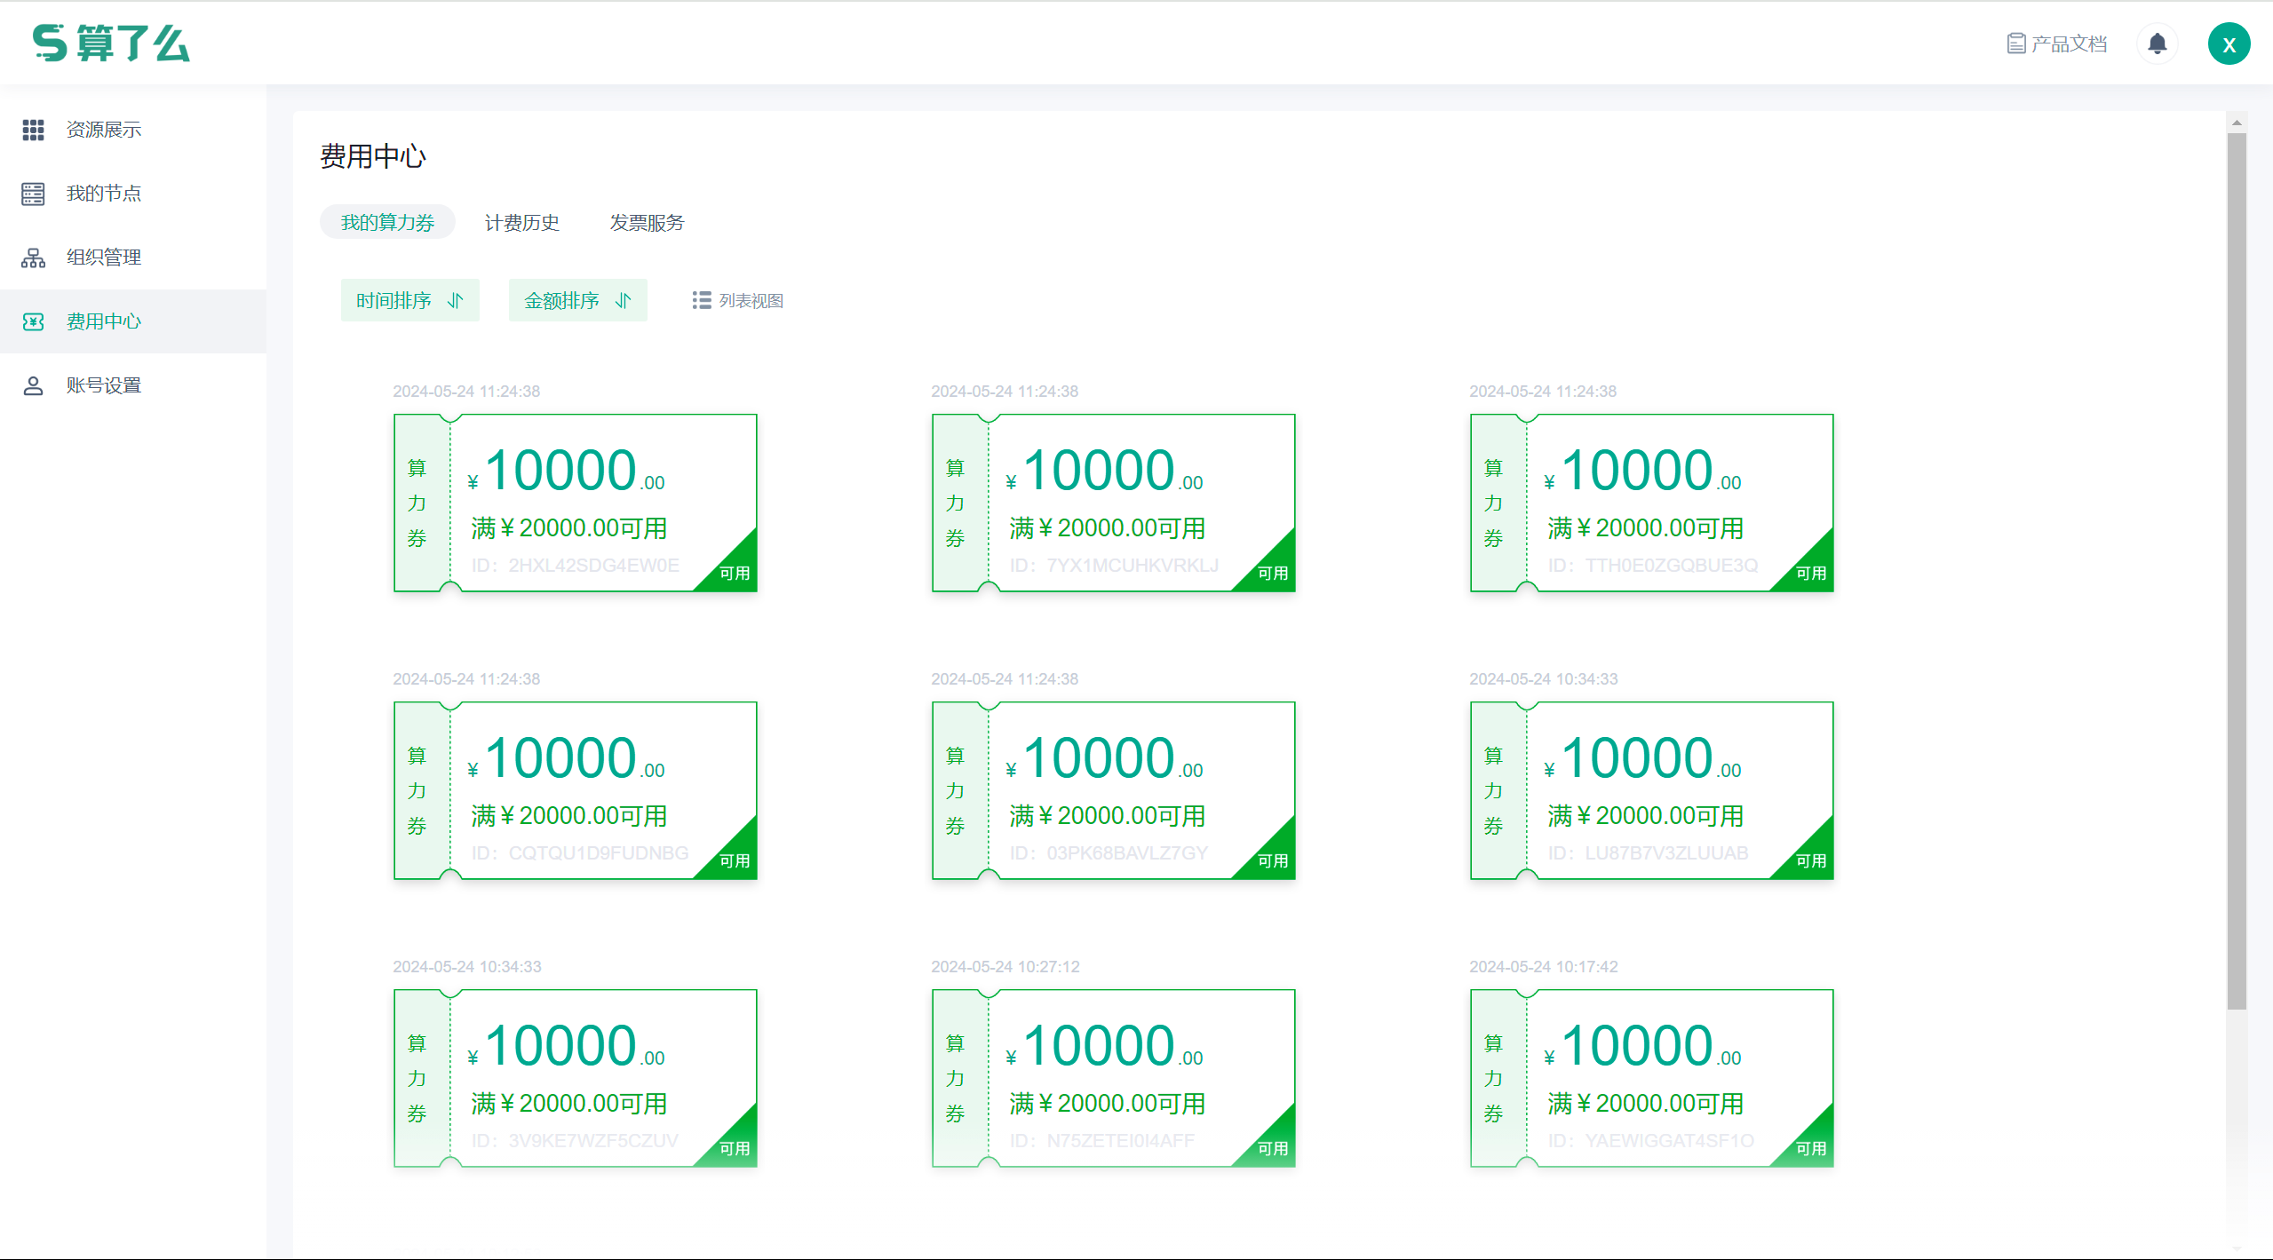Click the 我的节点 server icon
Viewport: 2273px width, 1260px height.
point(33,194)
